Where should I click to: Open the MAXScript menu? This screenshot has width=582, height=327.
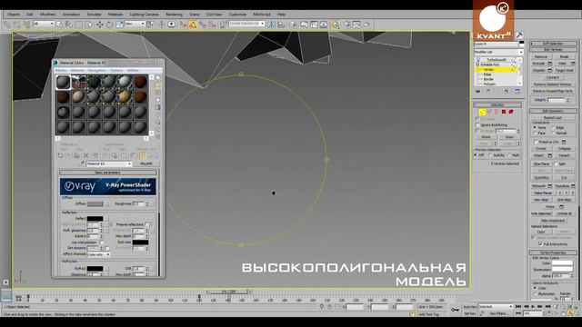(x=262, y=15)
